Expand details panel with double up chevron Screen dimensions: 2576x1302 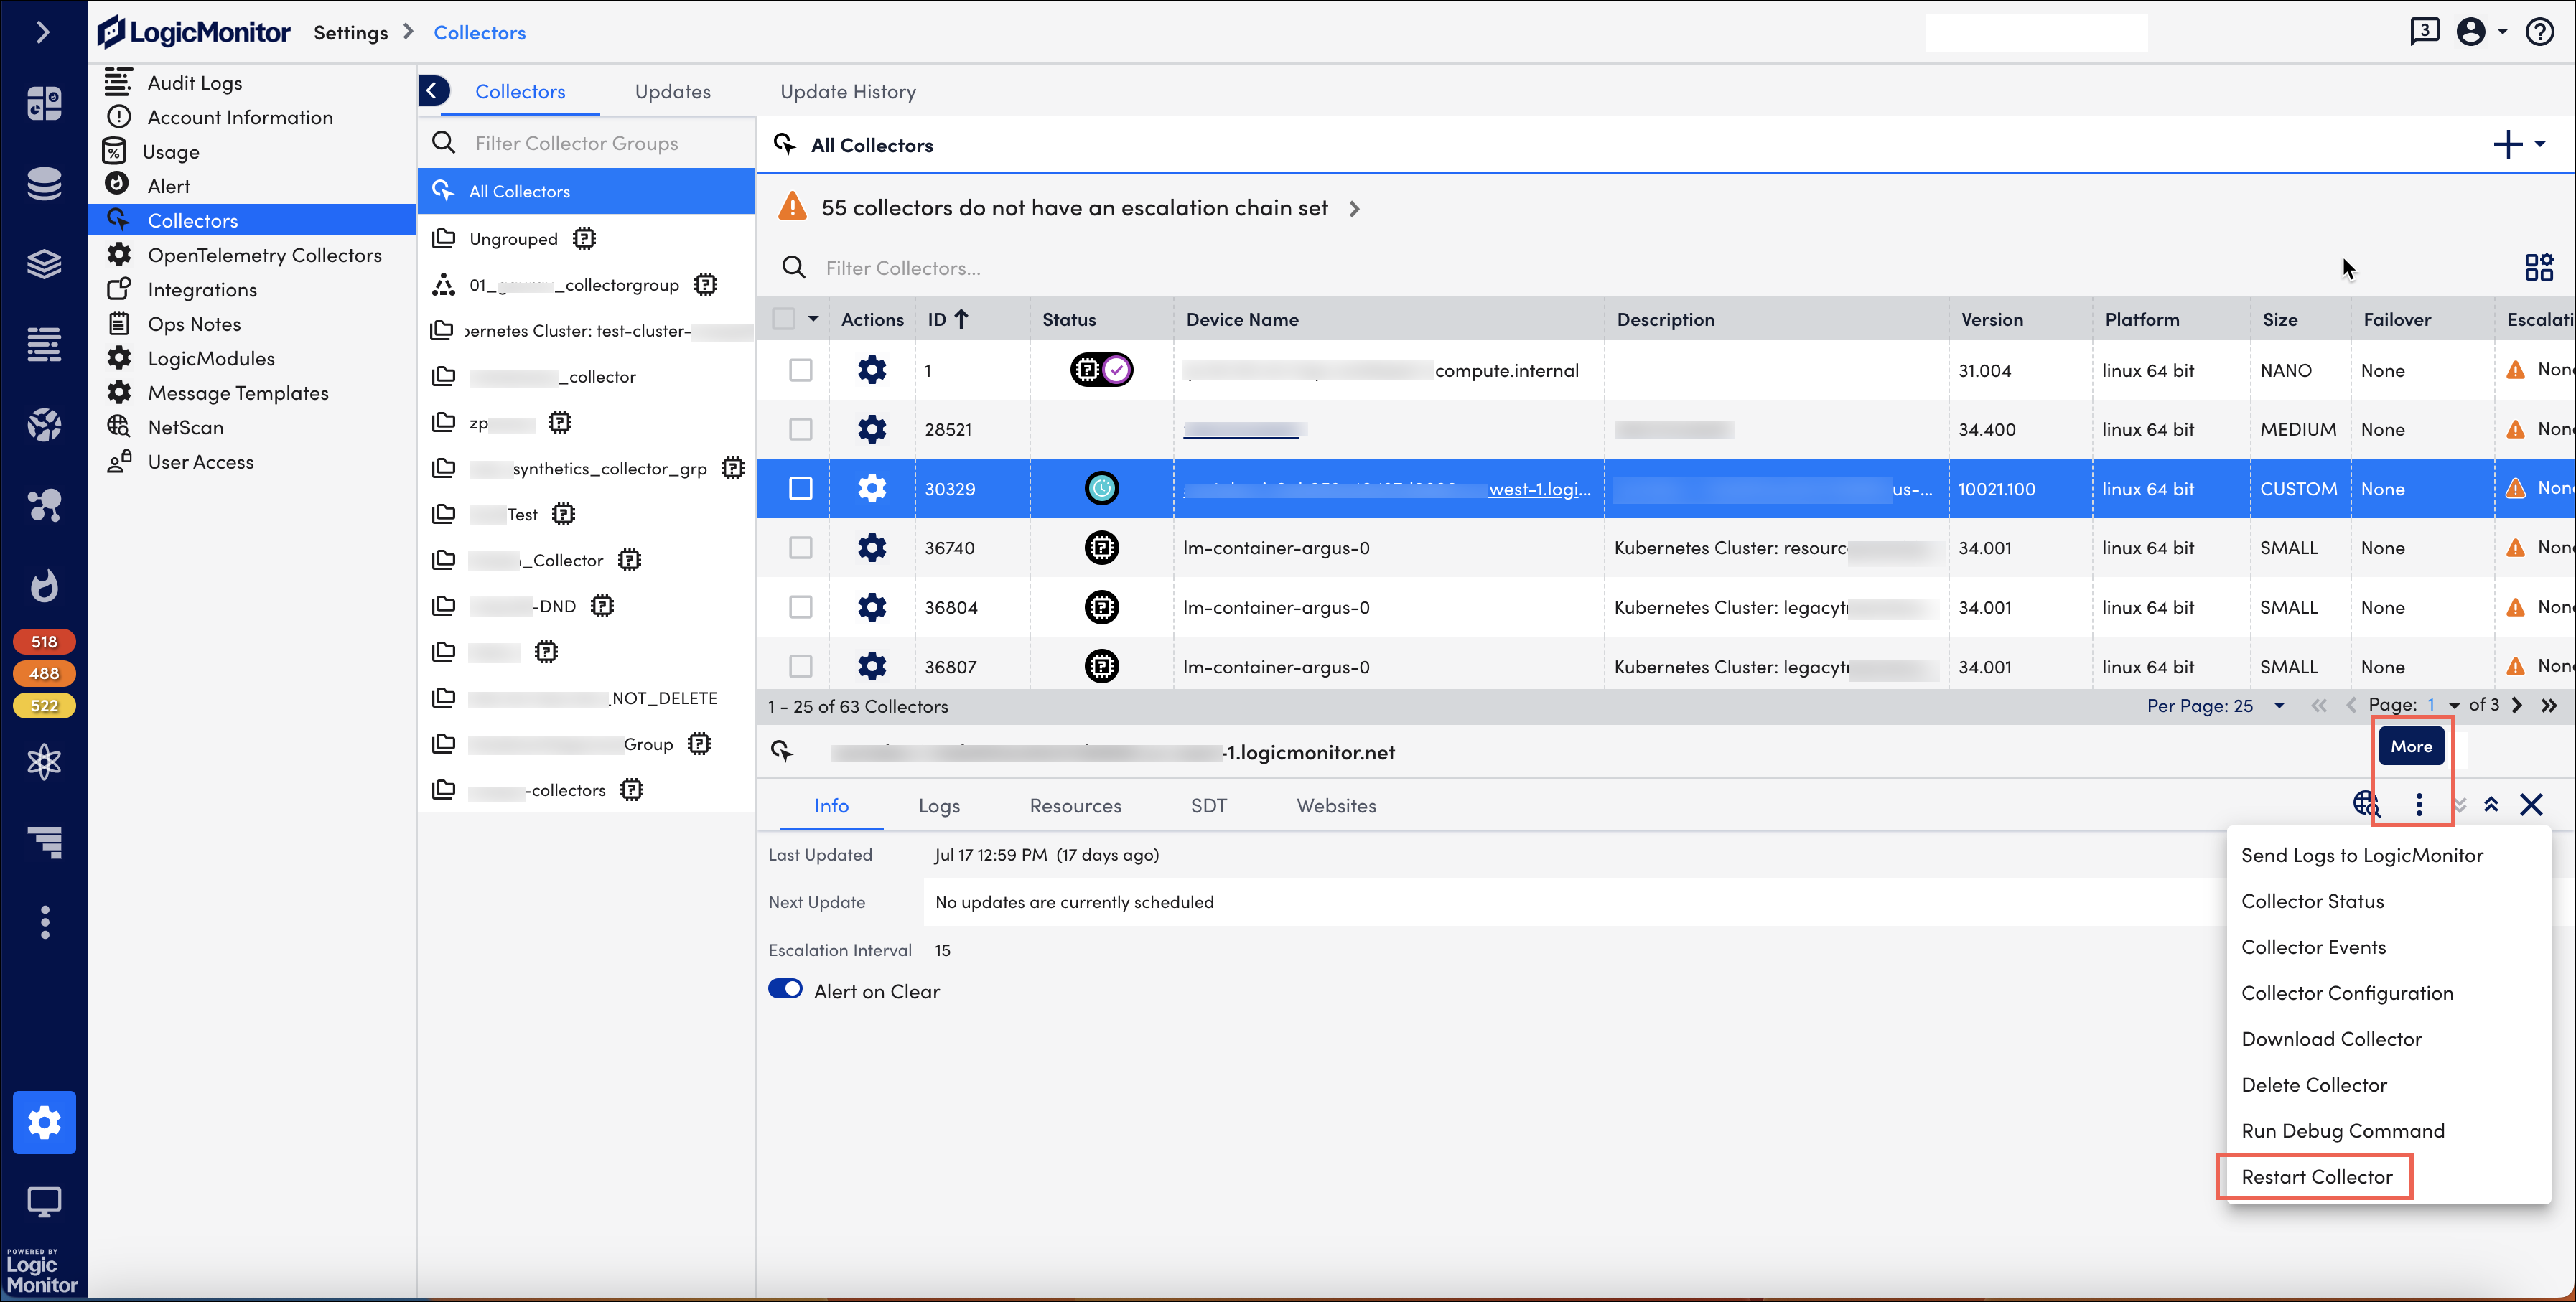[2491, 804]
